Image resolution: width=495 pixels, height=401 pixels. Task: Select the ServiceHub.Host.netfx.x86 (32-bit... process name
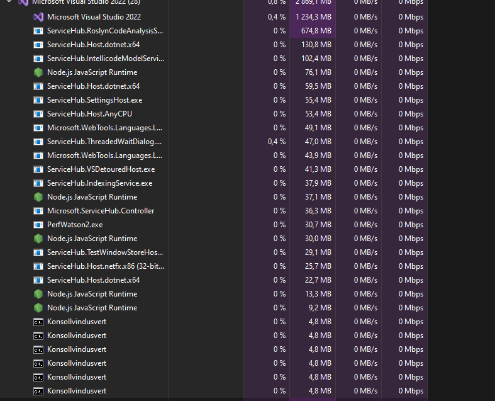106,266
